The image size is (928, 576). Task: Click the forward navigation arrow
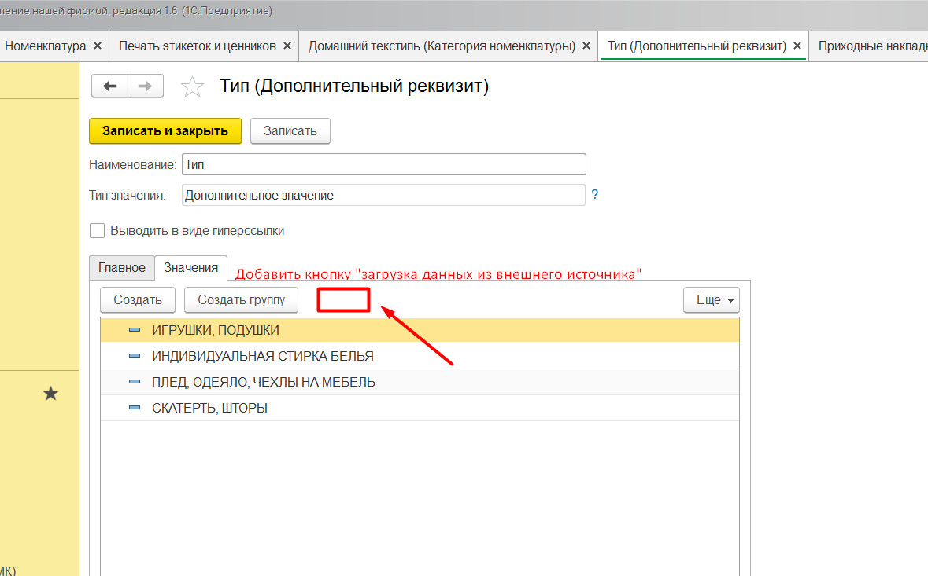[x=145, y=86]
